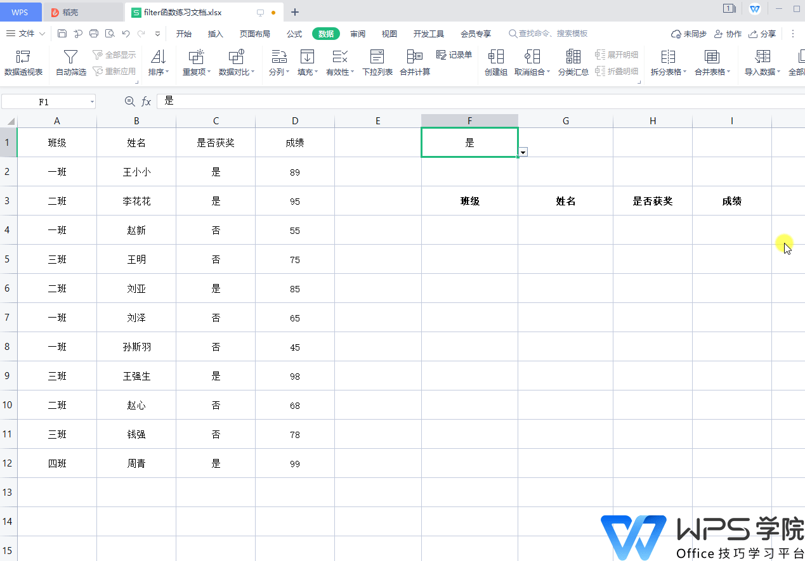Click the 拆分表格 split table icon
Screen dimensions: 805x561
[x=668, y=57]
